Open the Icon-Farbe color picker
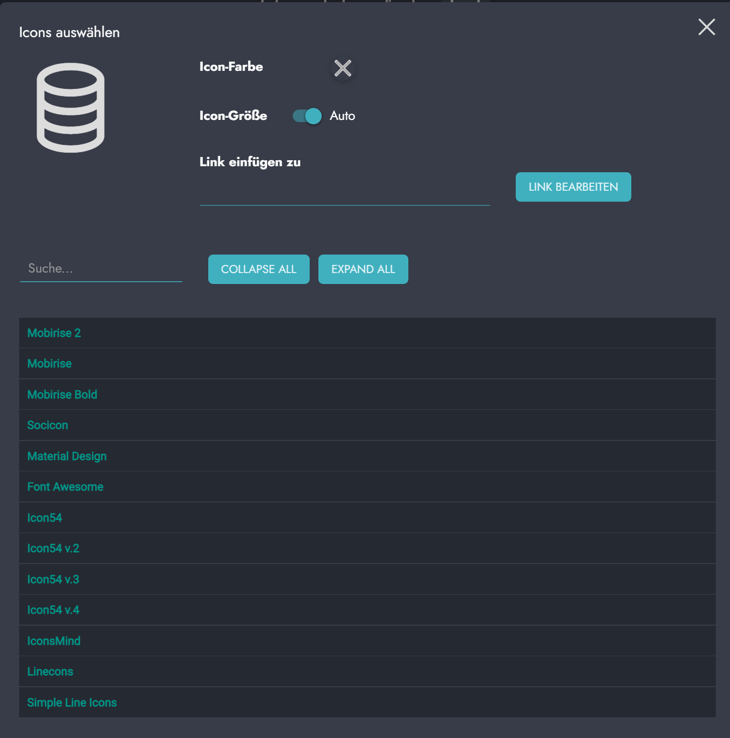Screen dimensions: 730x738 tap(342, 69)
